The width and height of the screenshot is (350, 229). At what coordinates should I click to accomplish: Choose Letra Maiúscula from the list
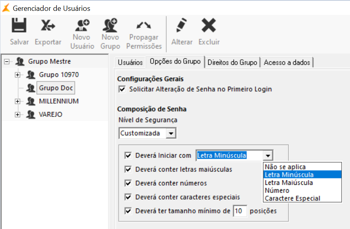tap(289, 183)
